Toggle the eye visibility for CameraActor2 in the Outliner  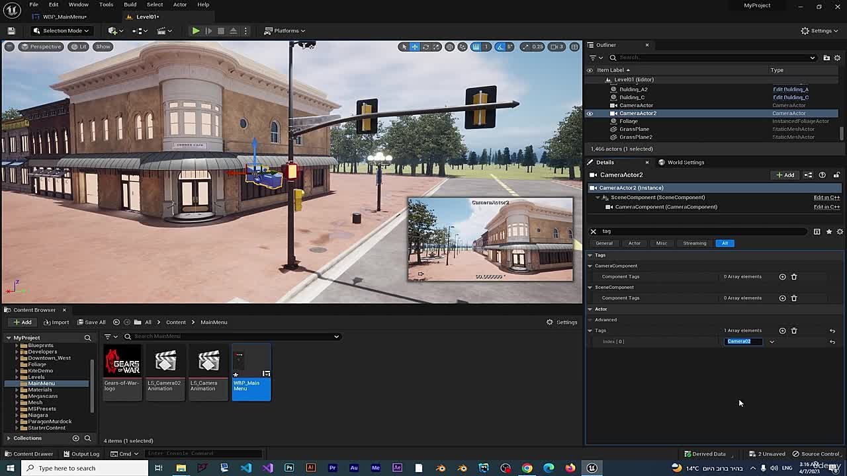pyautogui.click(x=589, y=113)
